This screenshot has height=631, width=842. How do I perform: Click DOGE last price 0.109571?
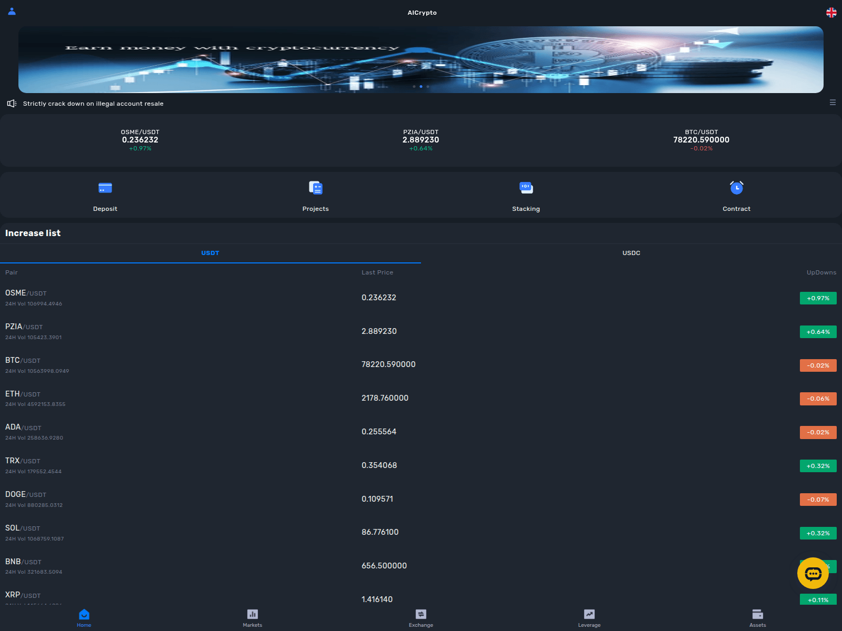377,499
